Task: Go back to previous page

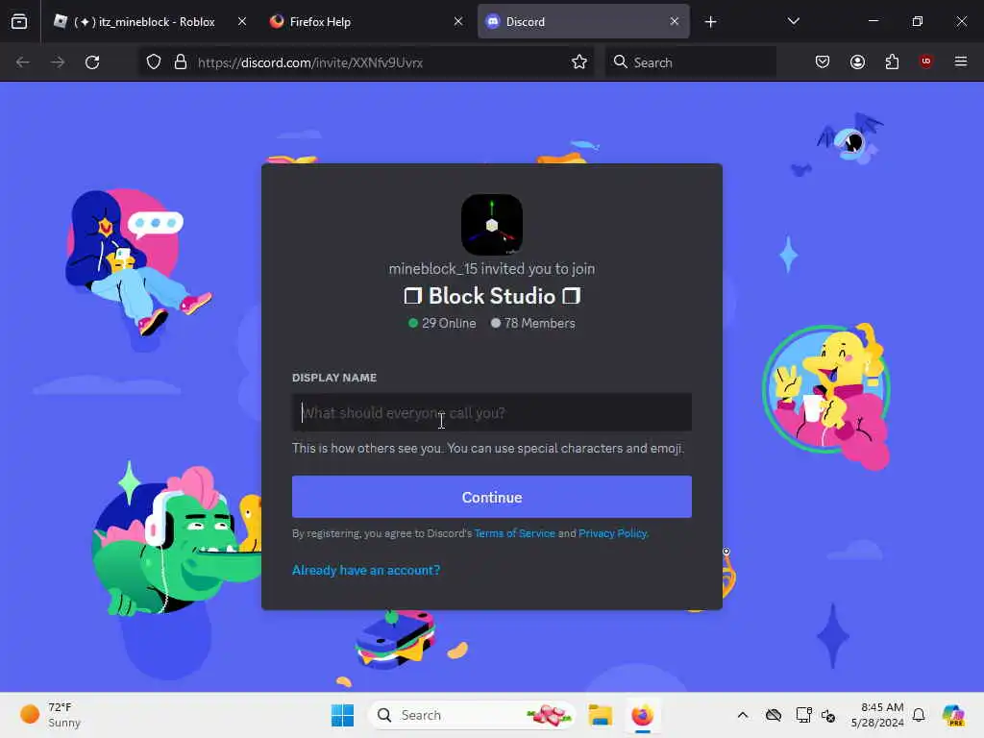Action: click(23, 62)
